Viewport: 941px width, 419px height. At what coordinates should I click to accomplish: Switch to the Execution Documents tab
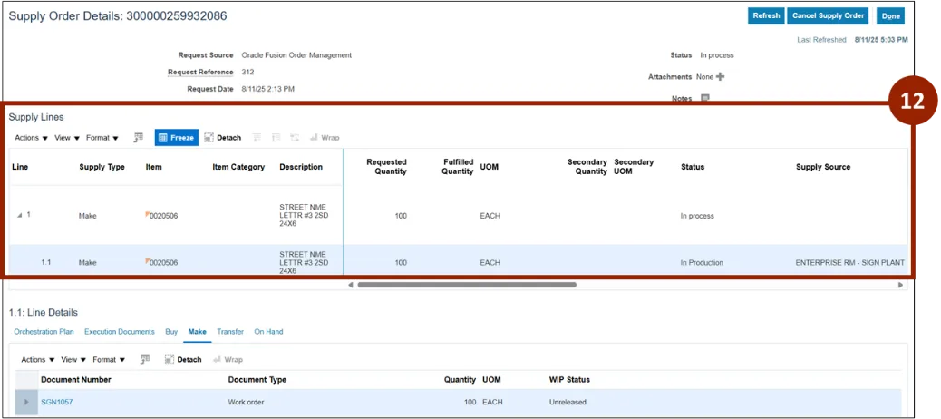(120, 332)
